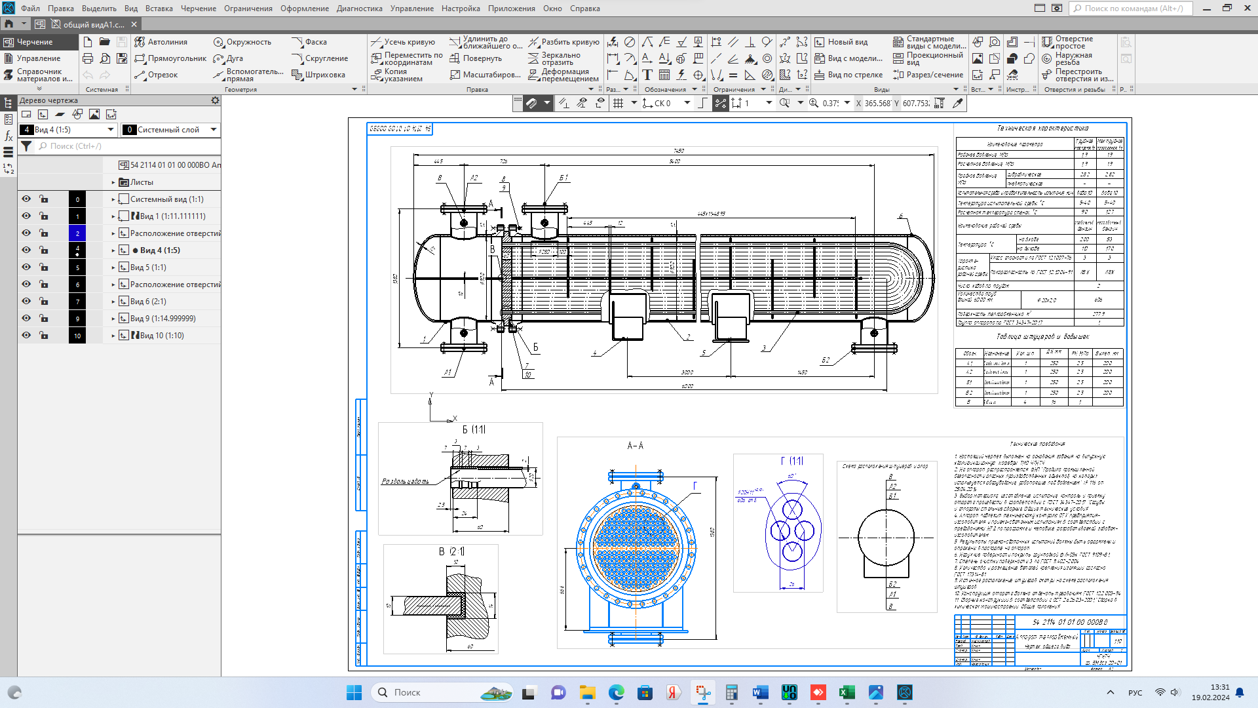Toggle lock on Вид 4 (1:5)
Screen dimensions: 1258x708
43,250
